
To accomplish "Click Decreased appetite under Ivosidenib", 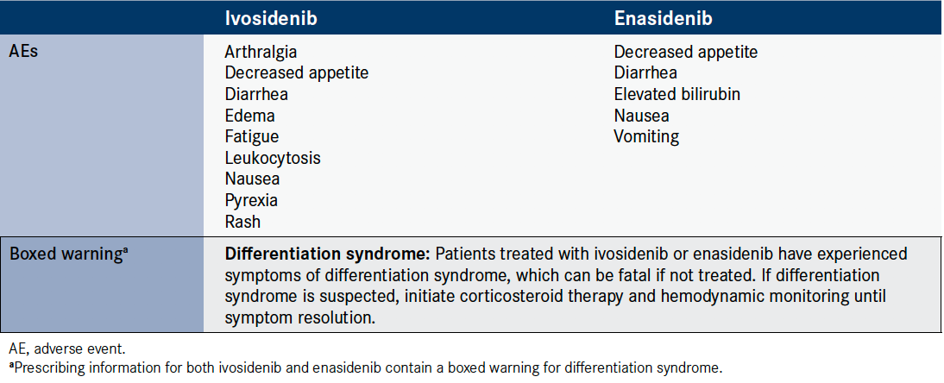I will point(296,73).
